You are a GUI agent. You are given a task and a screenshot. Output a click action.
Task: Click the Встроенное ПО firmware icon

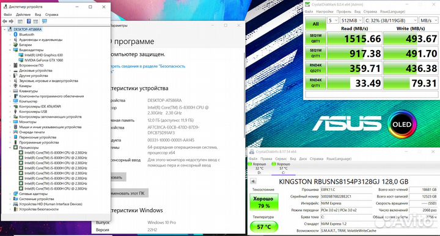(16, 65)
